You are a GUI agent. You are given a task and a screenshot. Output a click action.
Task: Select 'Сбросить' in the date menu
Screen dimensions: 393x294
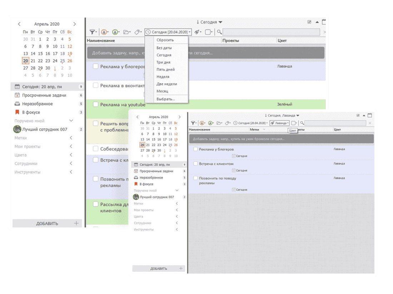point(165,40)
